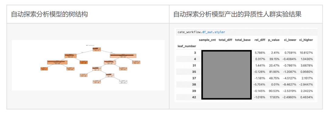Click p_value cell 17.83%
The width and height of the screenshot is (328, 113).
point(274,97)
